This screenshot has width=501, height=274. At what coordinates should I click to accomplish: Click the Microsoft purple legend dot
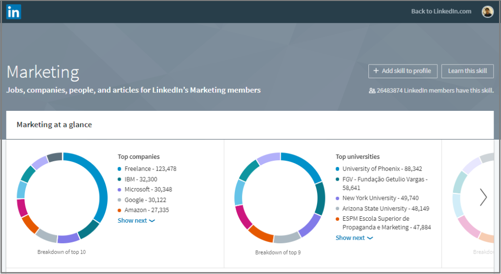click(120, 190)
